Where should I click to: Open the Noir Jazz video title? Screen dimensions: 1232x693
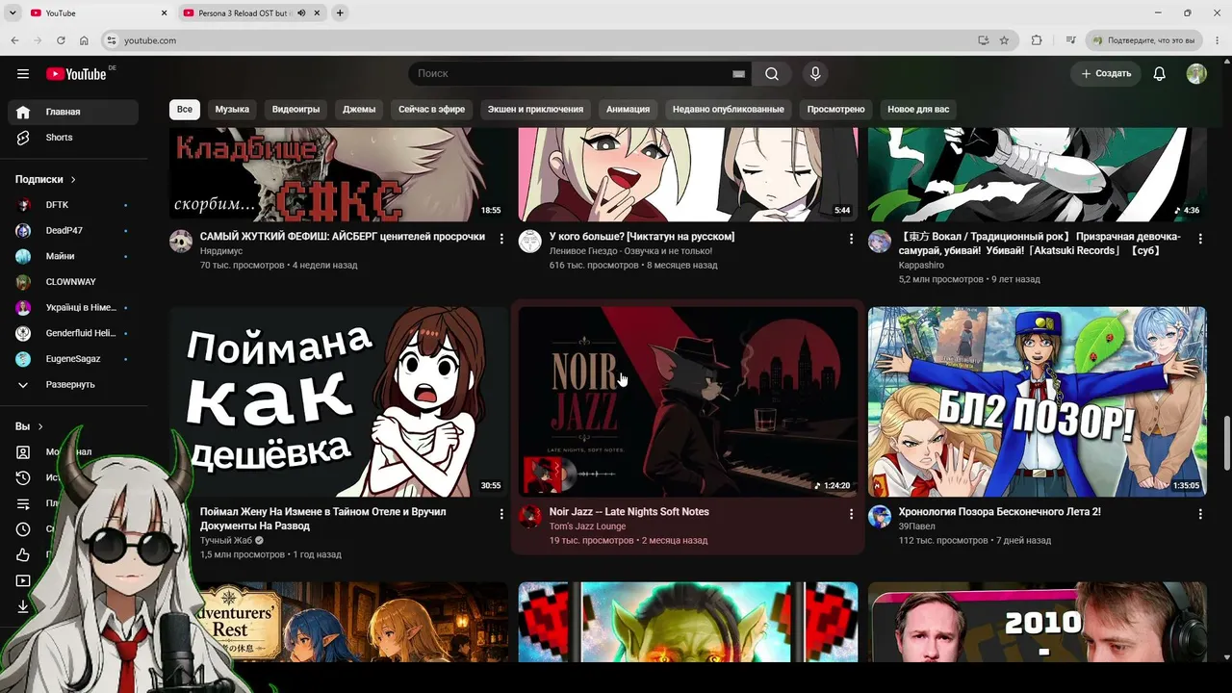[629, 512]
